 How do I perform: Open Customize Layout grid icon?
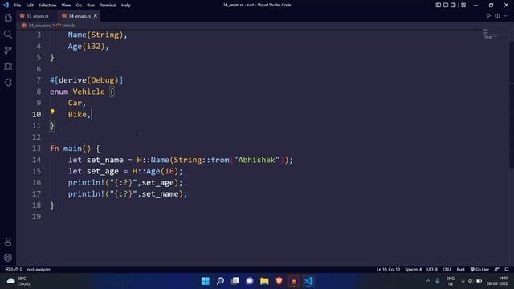(x=463, y=5)
